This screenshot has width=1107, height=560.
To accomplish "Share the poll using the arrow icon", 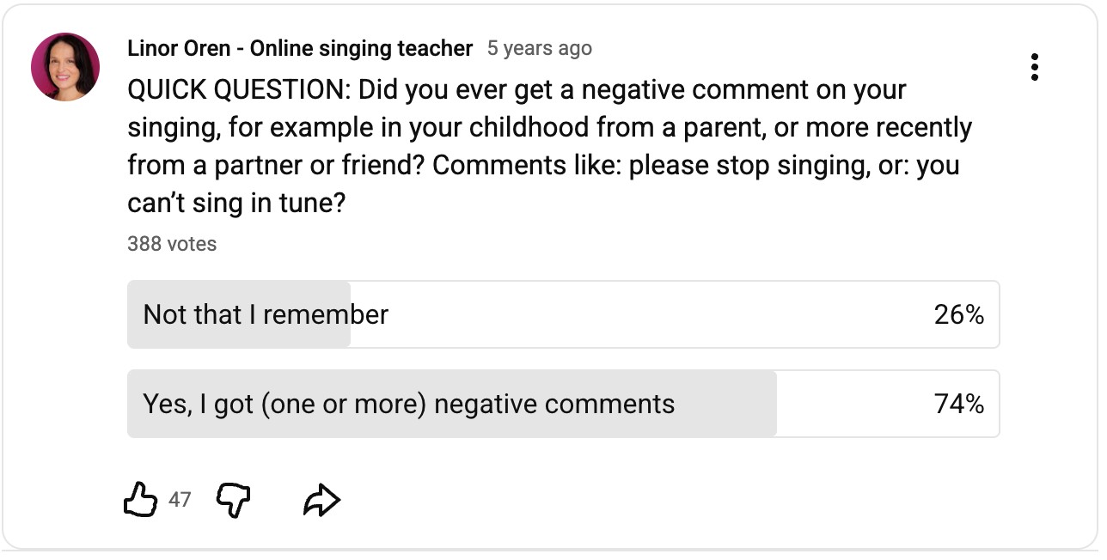I will click(x=322, y=500).
